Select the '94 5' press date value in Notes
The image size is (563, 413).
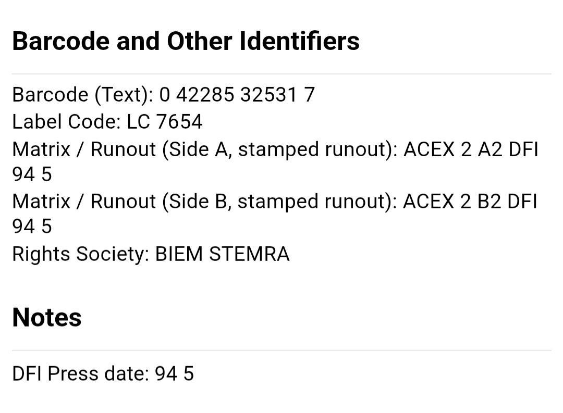coord(175,374)
